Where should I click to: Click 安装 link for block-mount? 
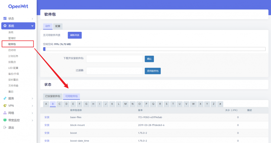(47, 125)
